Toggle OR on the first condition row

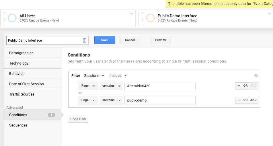coord(245,86)
